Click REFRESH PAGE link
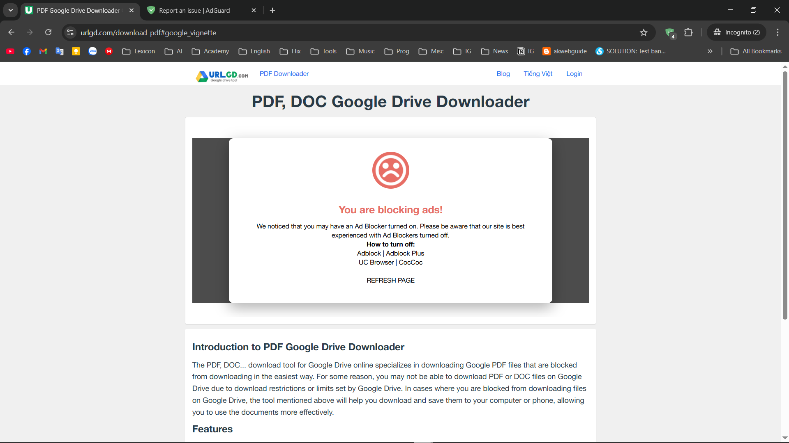This screenshot has height=443, width=789. 390,280
